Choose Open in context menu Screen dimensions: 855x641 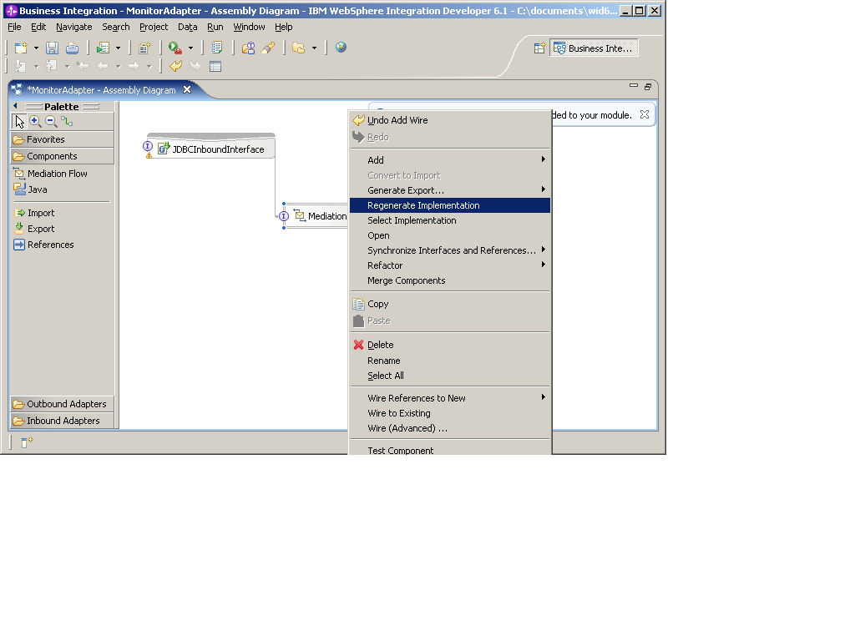pos(450,235)
